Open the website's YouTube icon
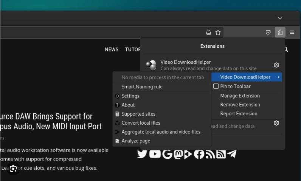The width and height of the screenshot is (301, 181). coord(155,154)
